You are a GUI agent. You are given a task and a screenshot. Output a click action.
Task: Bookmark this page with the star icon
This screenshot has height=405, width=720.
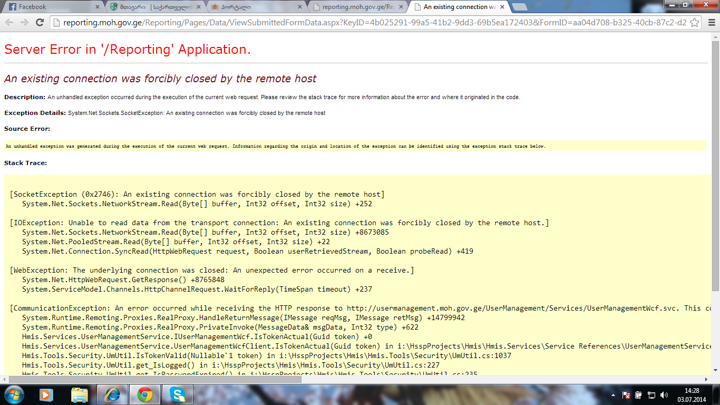(x=695, y=23)
